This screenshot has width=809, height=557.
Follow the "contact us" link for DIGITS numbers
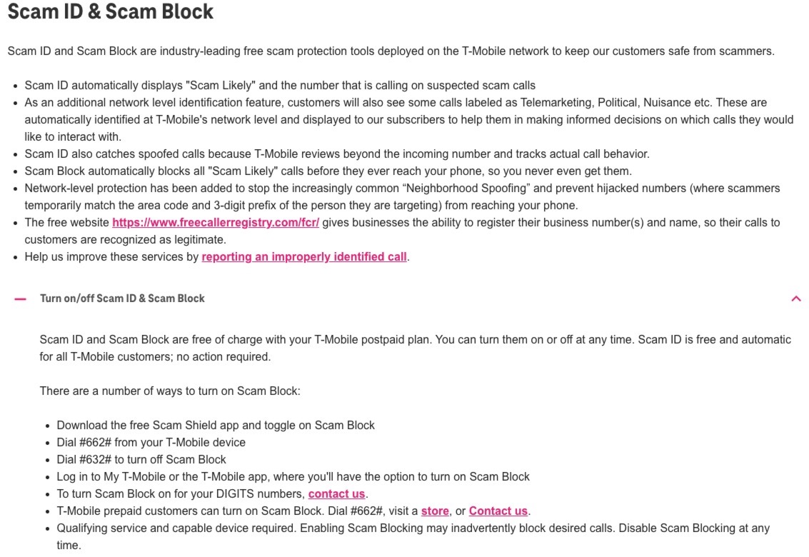click(x=336, y=493)
